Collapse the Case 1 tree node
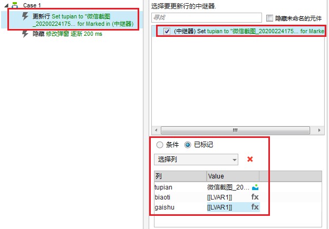Screen dimensions: 329x229 click(x=6, y=5)
